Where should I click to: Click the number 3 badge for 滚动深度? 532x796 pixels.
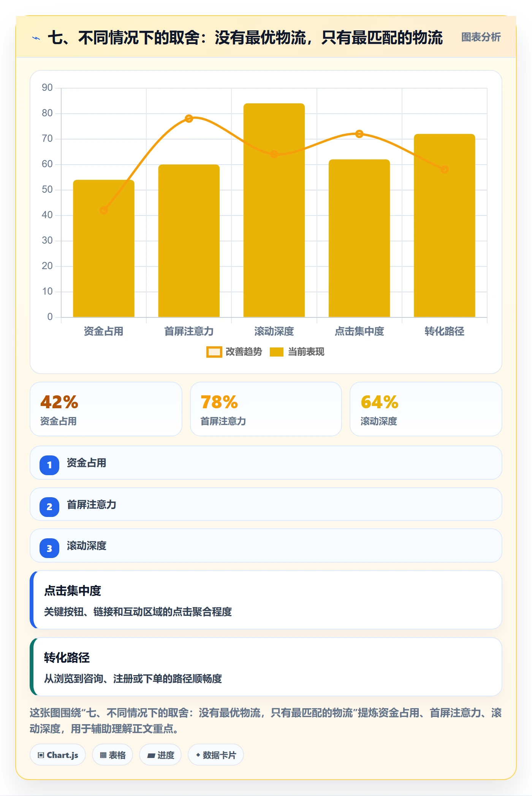coord(49,548)
